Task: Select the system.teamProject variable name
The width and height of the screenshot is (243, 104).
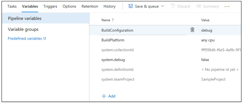Action: point(118,79)
